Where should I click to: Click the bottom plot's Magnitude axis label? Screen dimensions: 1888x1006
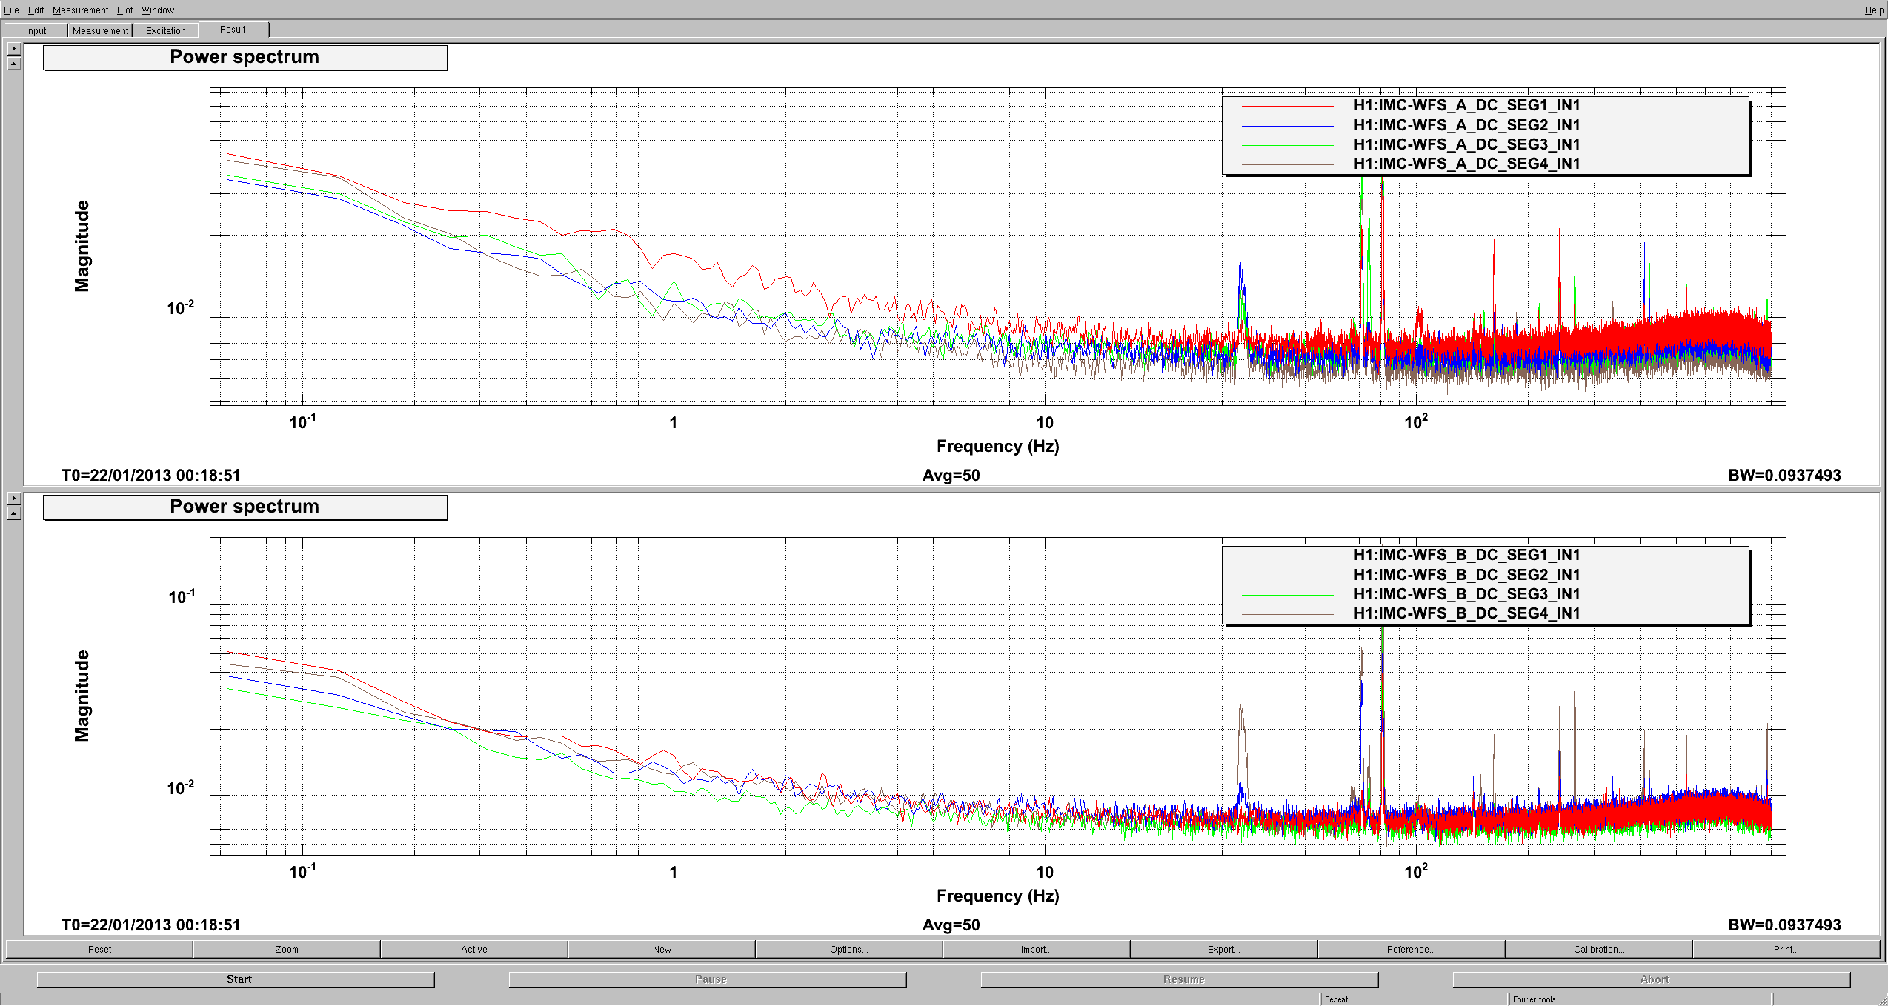click(82, 696)
